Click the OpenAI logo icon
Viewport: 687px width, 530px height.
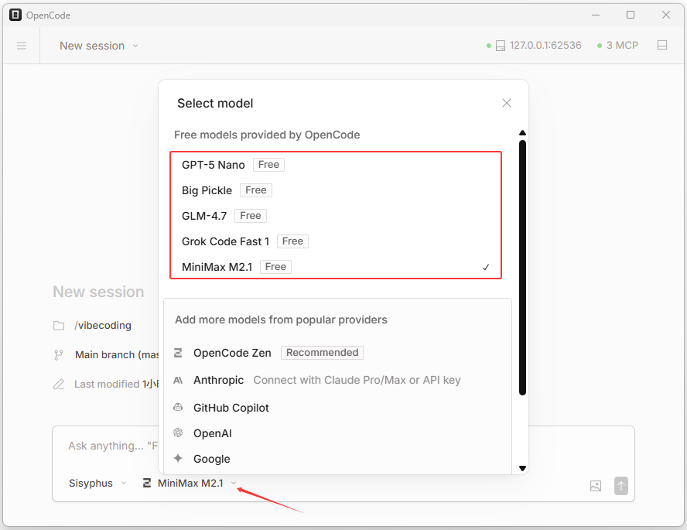178,433
